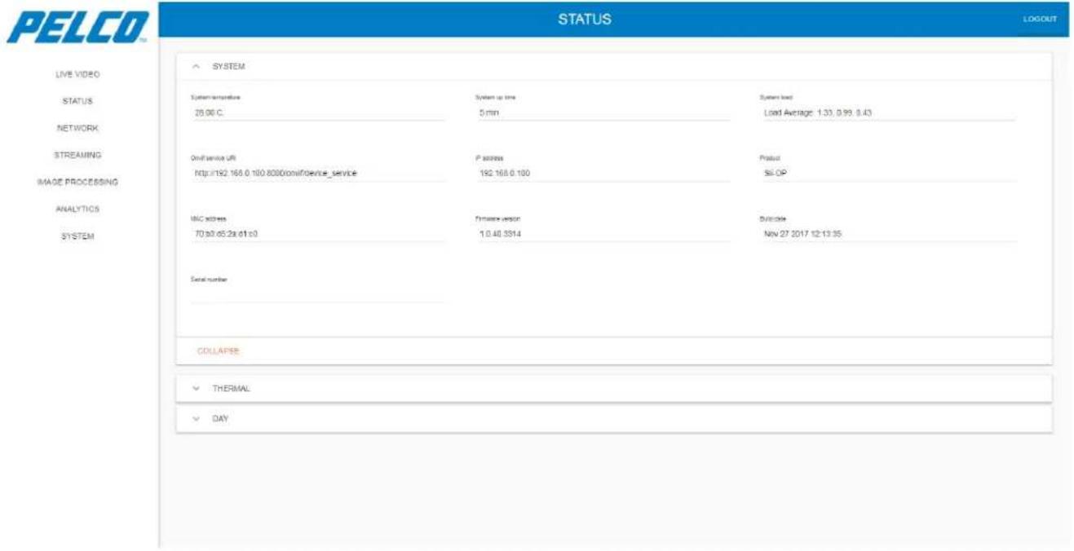Image resolution: width=1074 pixels, height=551 pixels.
Task: Select System in the left sidebar
Action: pos(77,236)
